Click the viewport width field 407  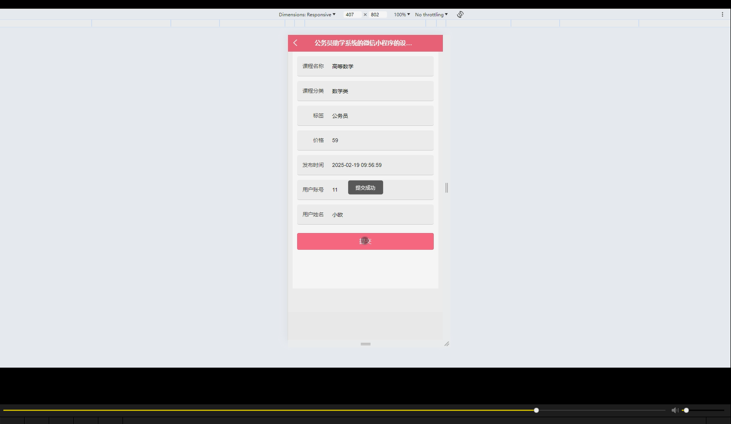tap(352, 14)
